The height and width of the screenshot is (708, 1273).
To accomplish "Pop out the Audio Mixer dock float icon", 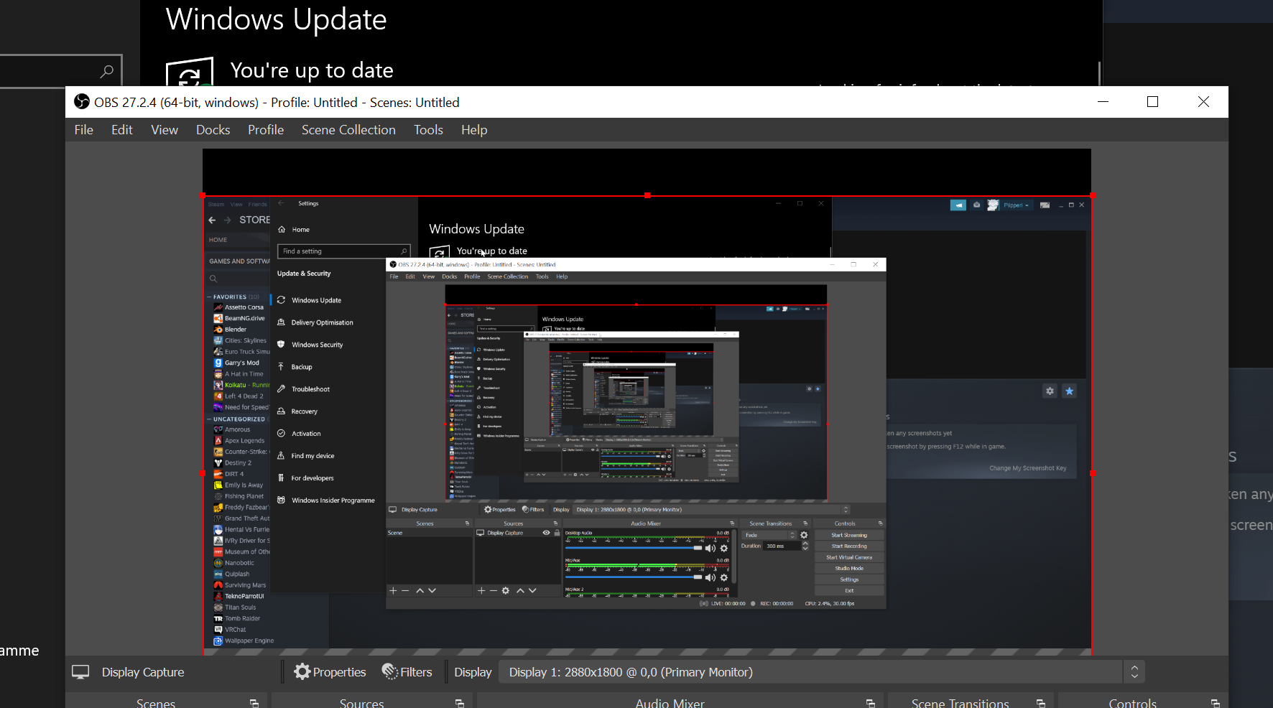I will point(870,703).
